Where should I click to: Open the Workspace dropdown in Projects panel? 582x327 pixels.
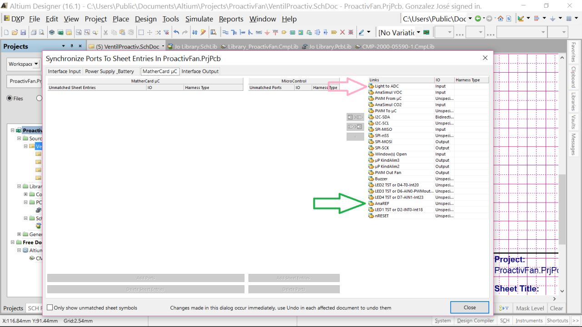[x=36, y=64]
